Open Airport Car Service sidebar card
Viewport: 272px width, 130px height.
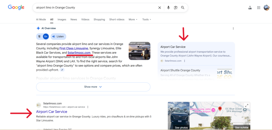click(196, 53)
